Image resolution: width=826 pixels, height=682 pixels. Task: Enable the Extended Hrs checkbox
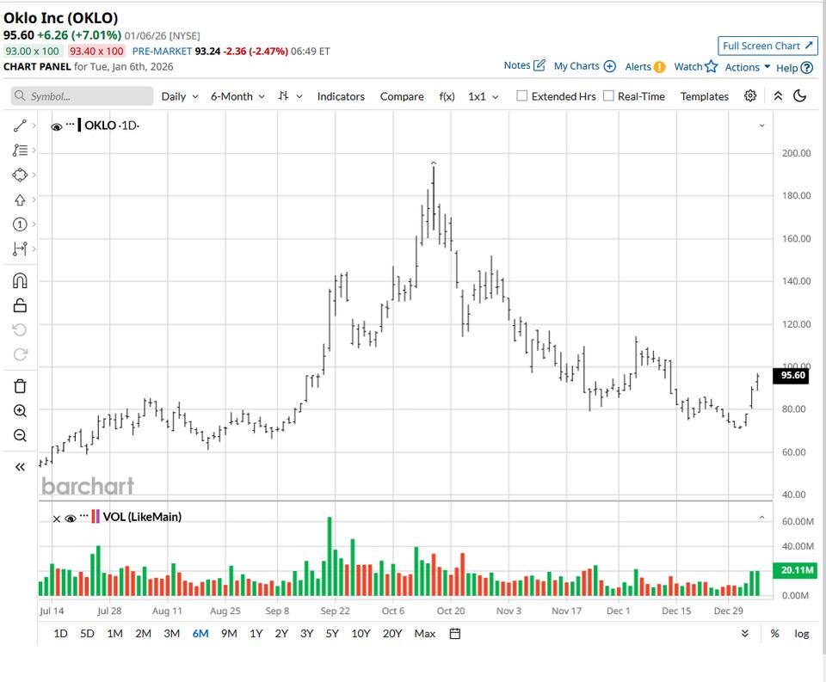(x=521, y=96)
